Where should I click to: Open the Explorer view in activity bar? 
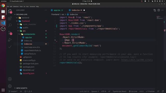coord(10,11)
